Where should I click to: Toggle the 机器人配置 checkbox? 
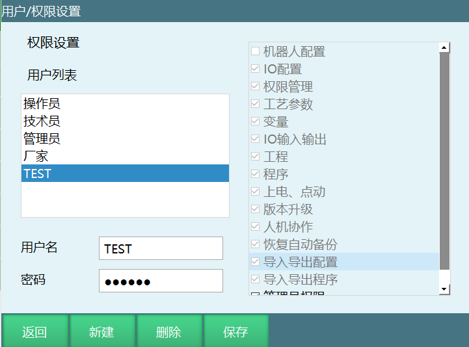point(256,51)
